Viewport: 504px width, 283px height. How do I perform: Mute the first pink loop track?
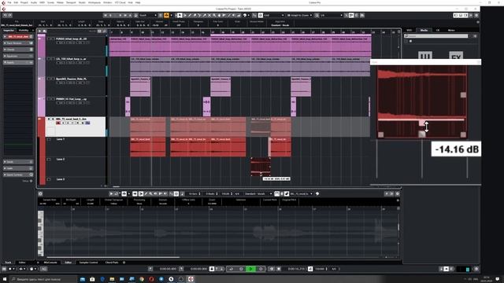49,39
